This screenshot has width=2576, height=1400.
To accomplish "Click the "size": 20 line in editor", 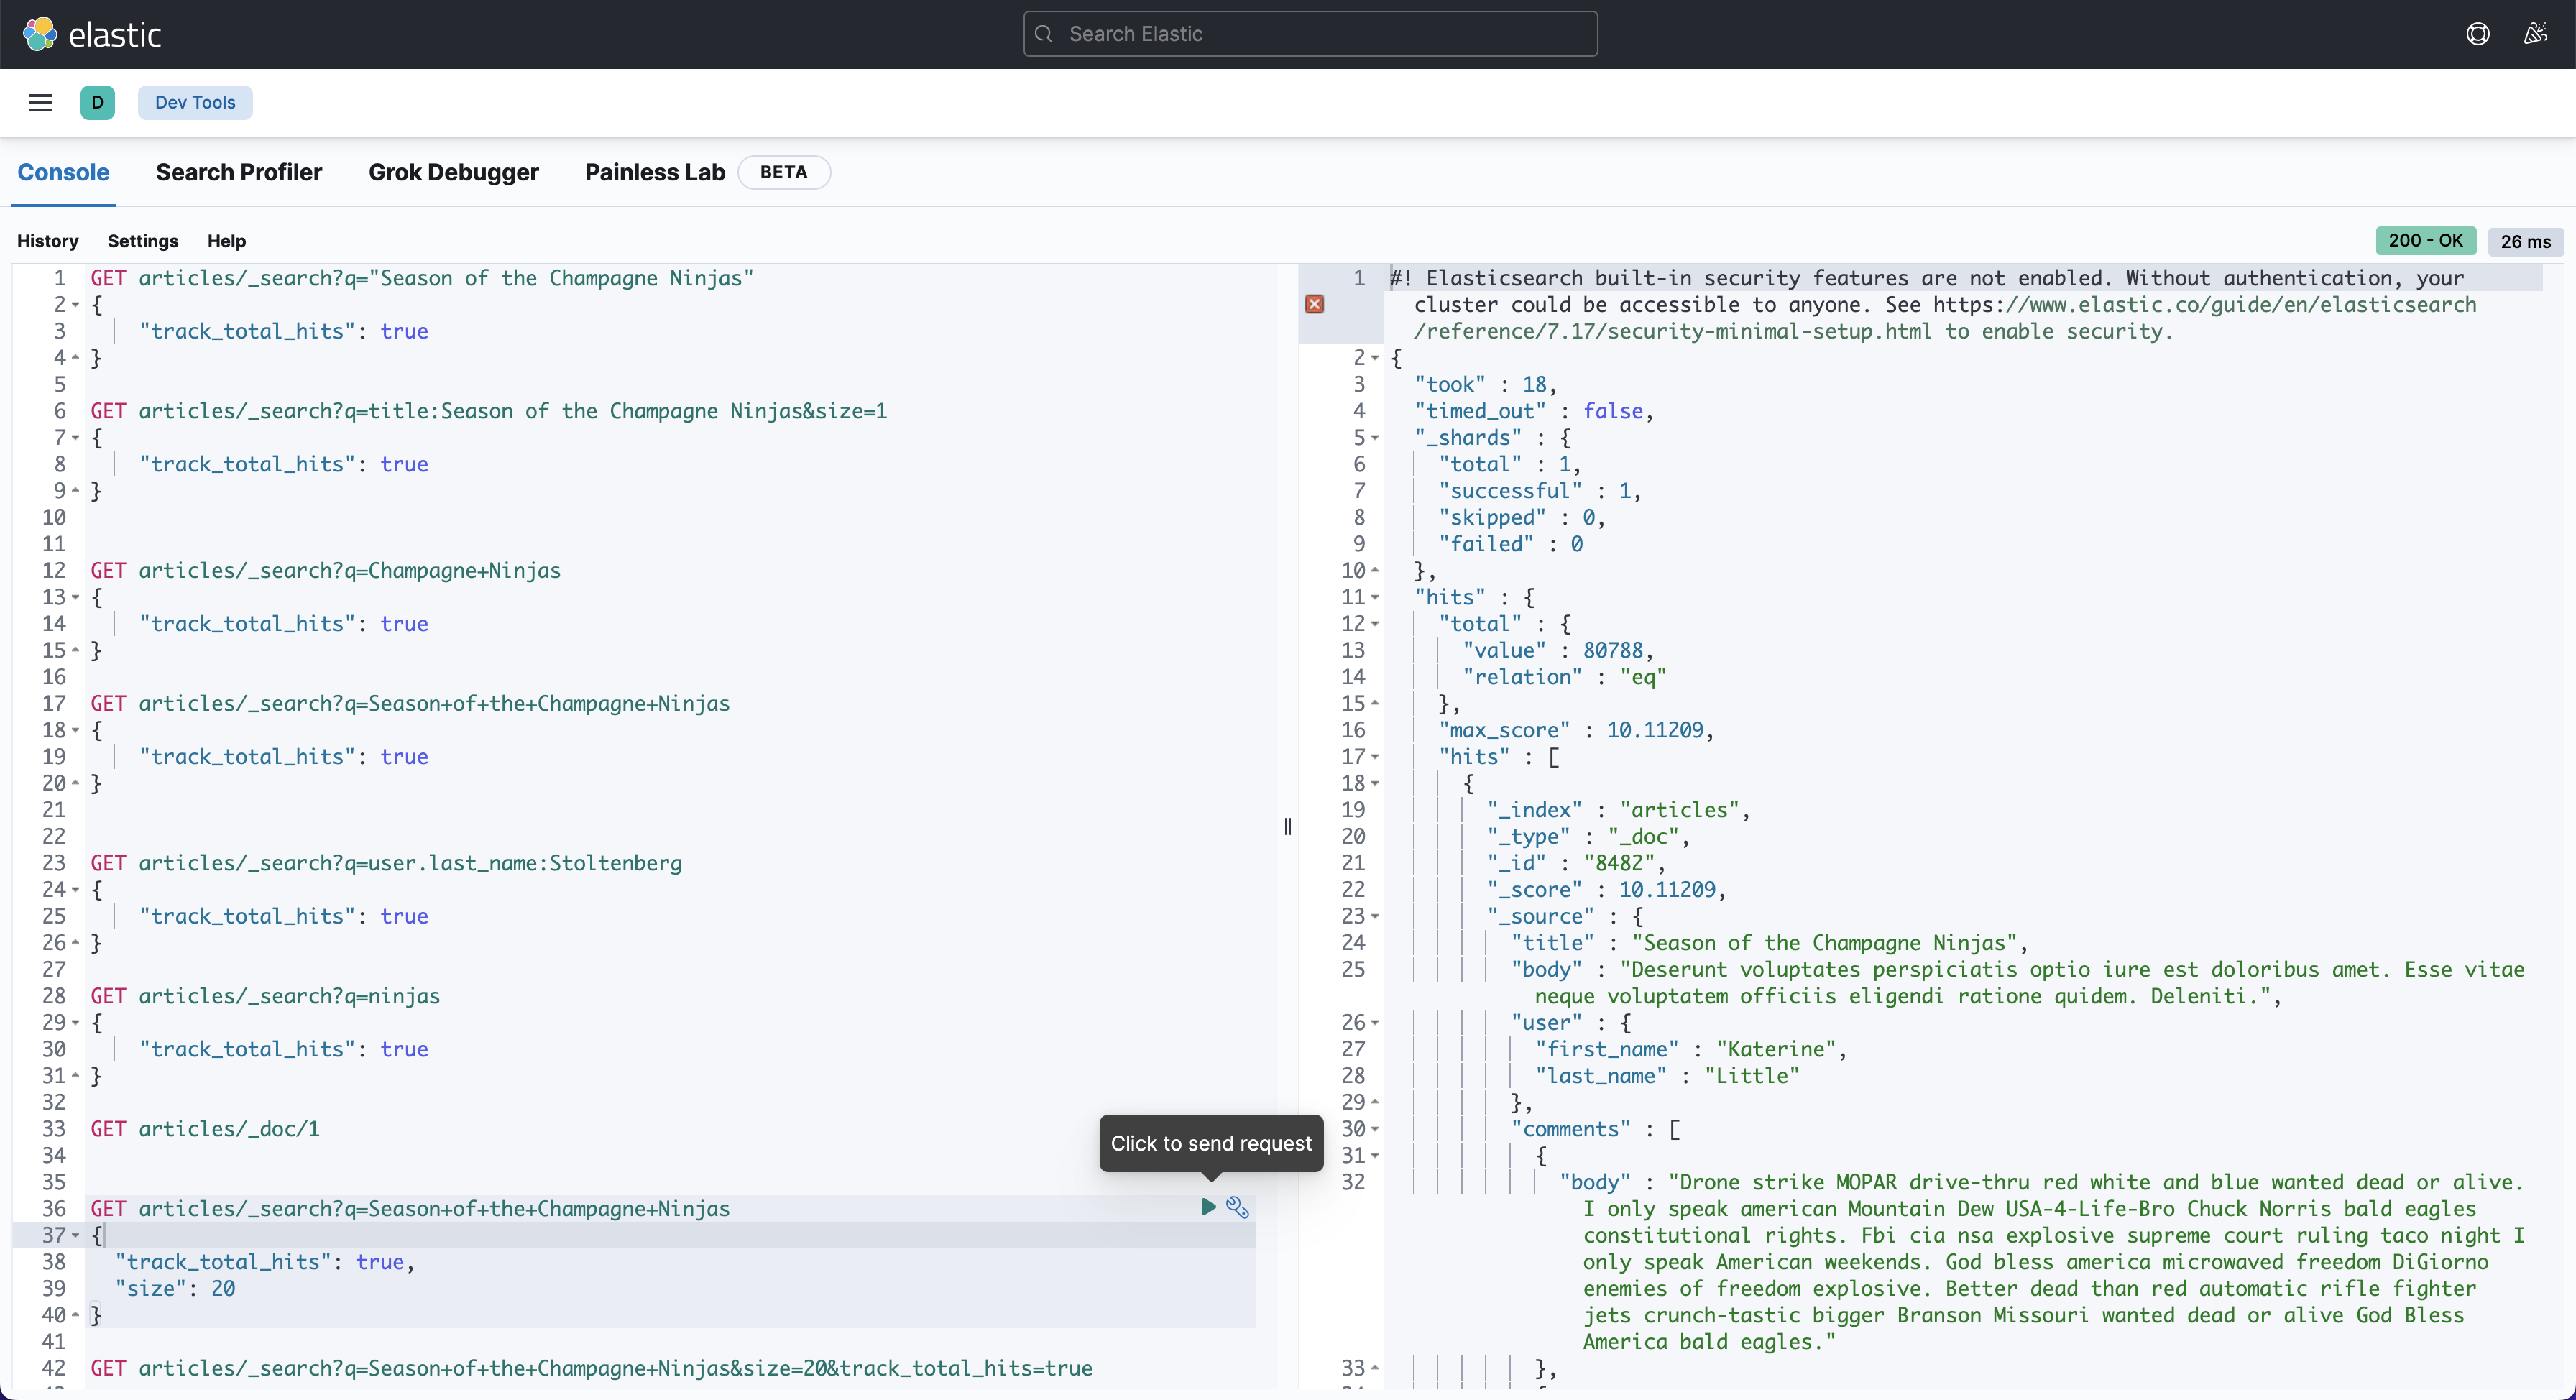I will 175,1289.
